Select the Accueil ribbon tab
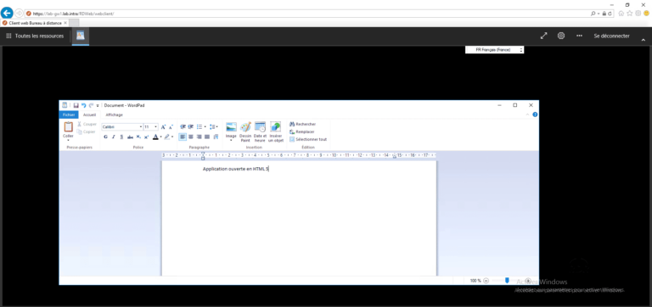 pos(89,114)
